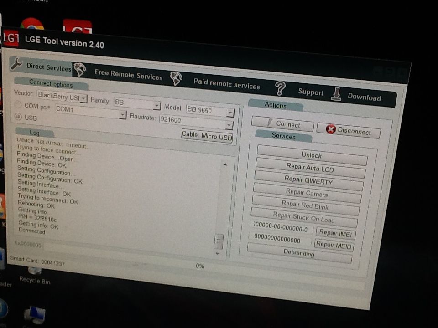Open the Support tab
Viewport: 438px width, 328px height.
[311, 92]
